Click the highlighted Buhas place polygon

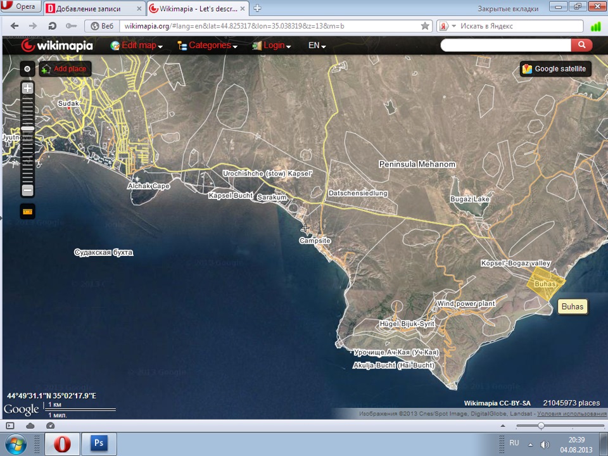pyautogui.click(x=545, y=284)
